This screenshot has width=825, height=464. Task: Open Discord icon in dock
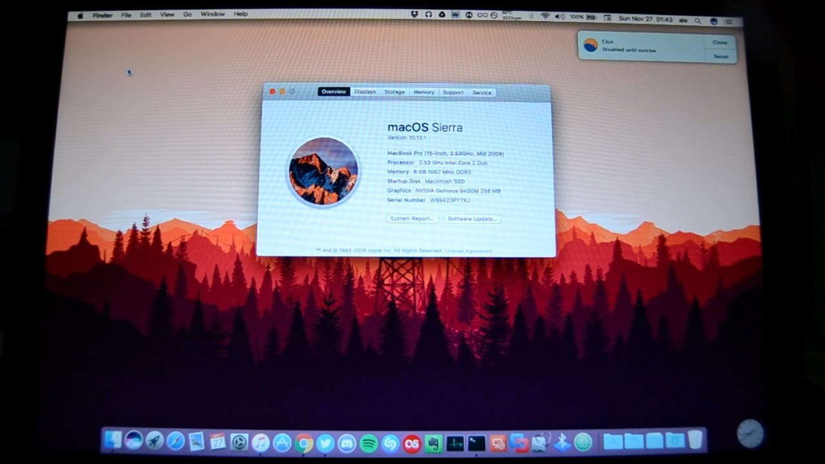pyautogui.click(x=347, y=443)
